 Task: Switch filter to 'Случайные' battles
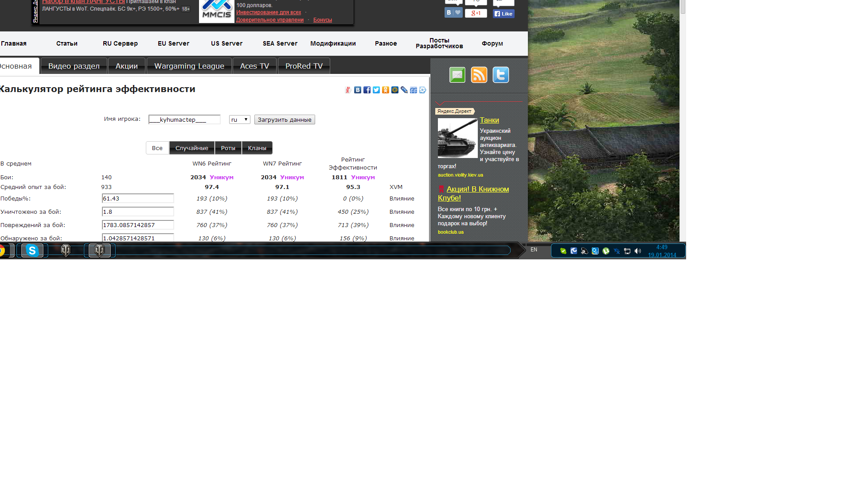click(192, 148)
